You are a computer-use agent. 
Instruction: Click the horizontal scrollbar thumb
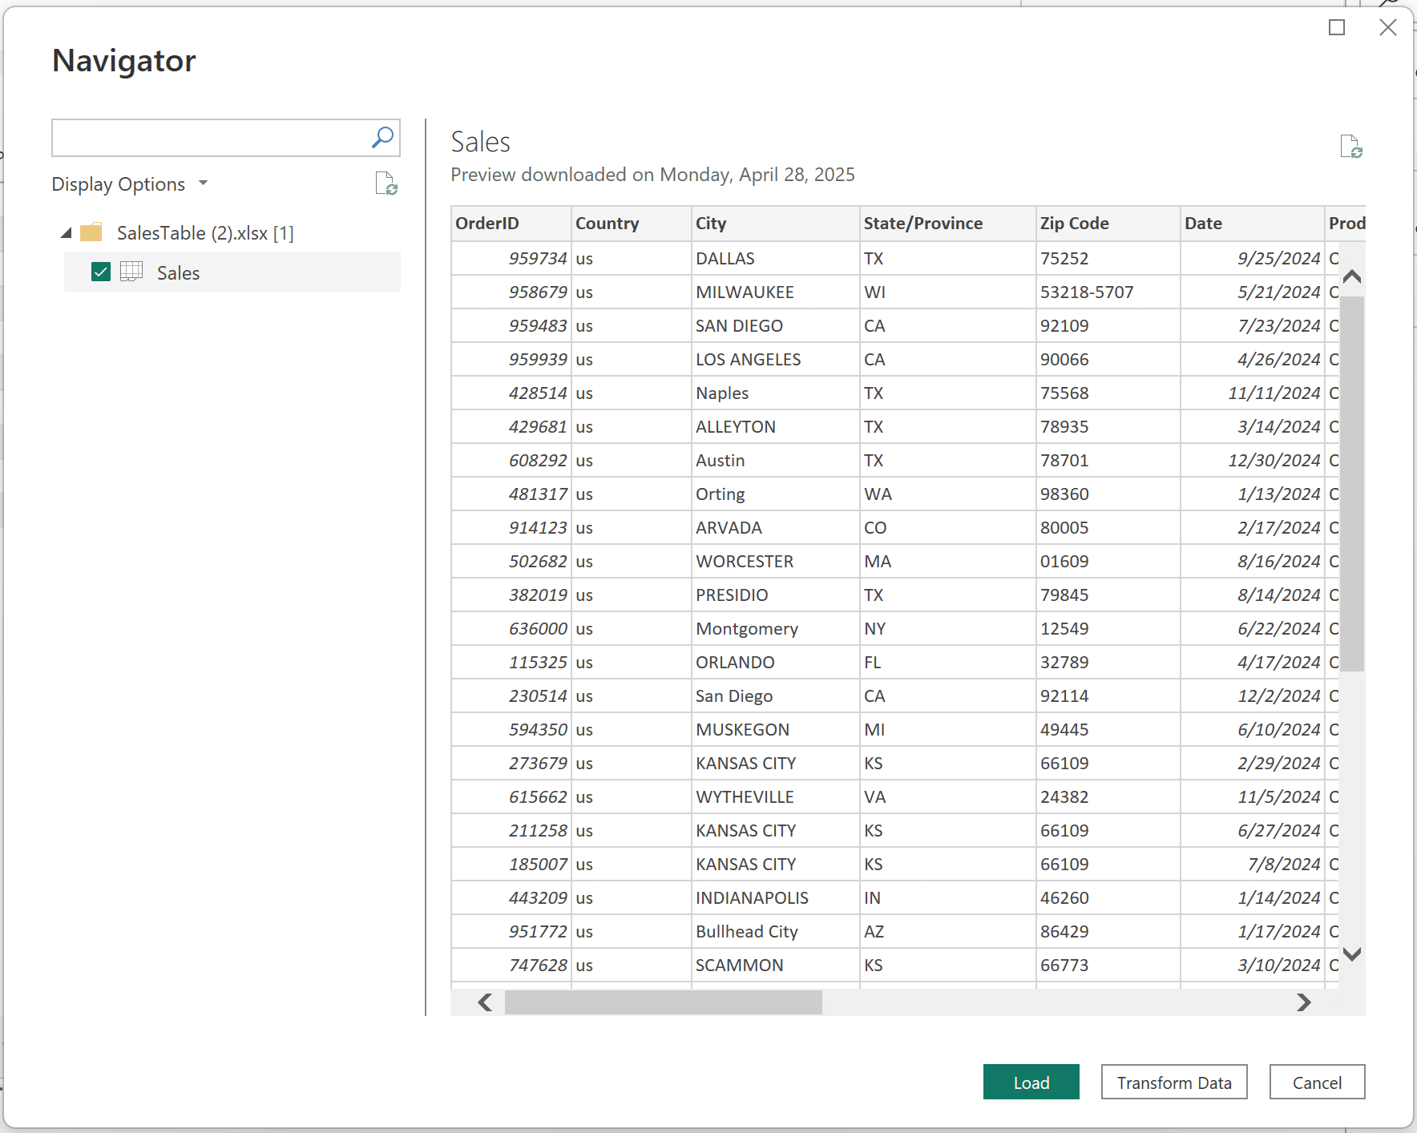click(x=664, y=1002)
